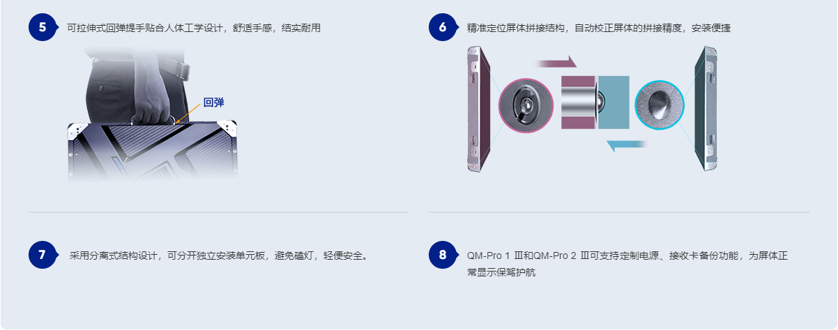Click the precise positioning splice description

(599, 28)
